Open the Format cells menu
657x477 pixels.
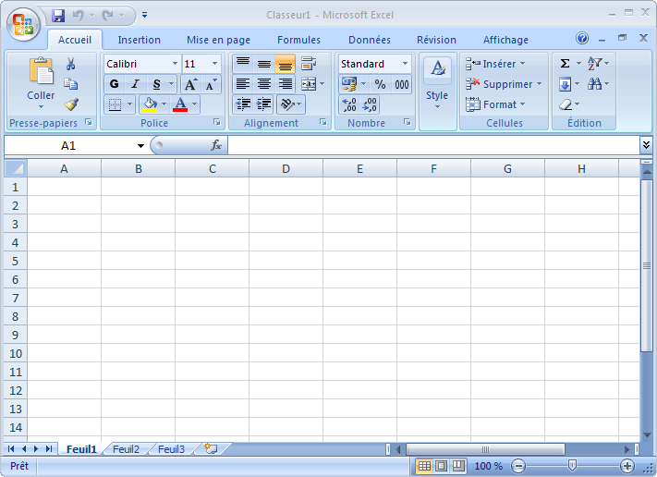click(495, 104)
